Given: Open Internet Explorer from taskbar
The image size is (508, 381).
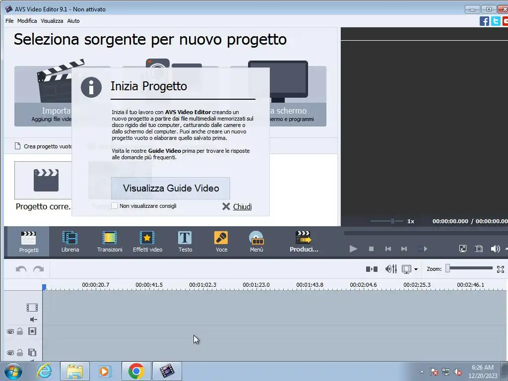Looking at the screenshot, I should point(44,371).
